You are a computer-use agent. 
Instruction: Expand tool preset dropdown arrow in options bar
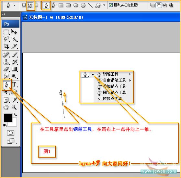tap(15, 5)
